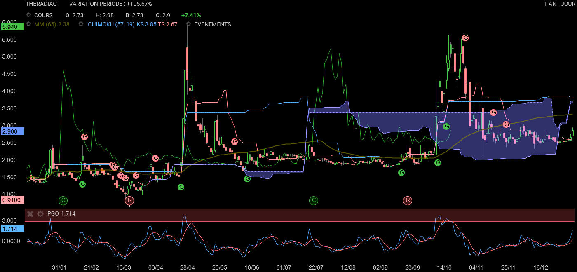The width and height of the screenshot is (577, 272).
Task: Click the THERADIAG stock title
Action: click(41, 4)
